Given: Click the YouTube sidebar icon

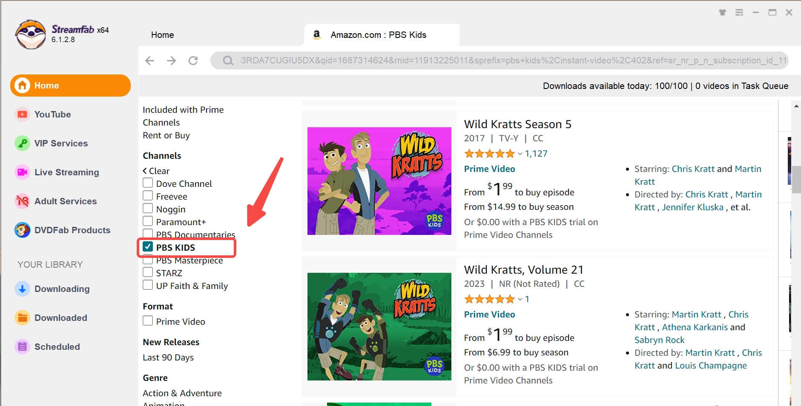Looking at the screenshot, I should [22, 114].
